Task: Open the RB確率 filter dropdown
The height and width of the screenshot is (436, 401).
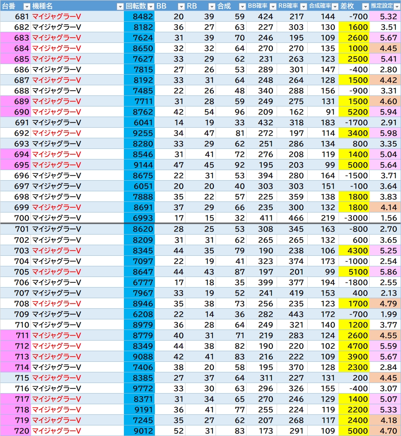Action: coord(303,6)
